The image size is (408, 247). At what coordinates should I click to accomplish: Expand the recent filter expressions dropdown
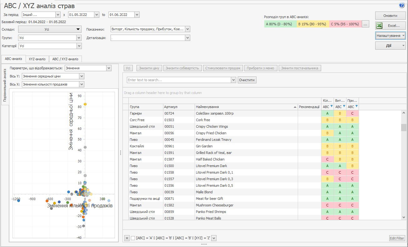214,238
